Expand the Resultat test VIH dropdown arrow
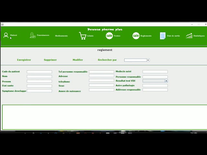 [166, 81]
